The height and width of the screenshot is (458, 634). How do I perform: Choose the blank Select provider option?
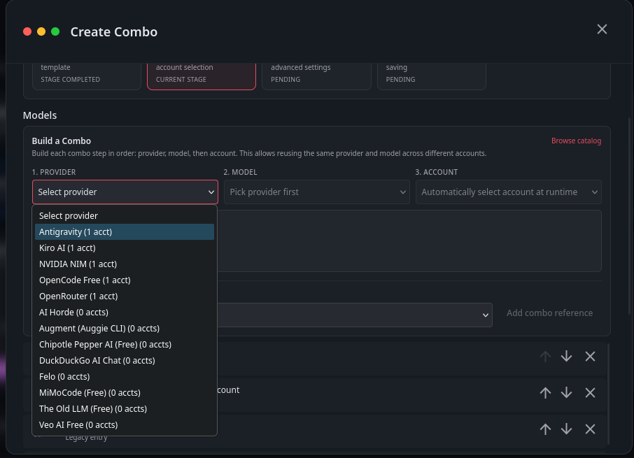(x=125, y=215)
